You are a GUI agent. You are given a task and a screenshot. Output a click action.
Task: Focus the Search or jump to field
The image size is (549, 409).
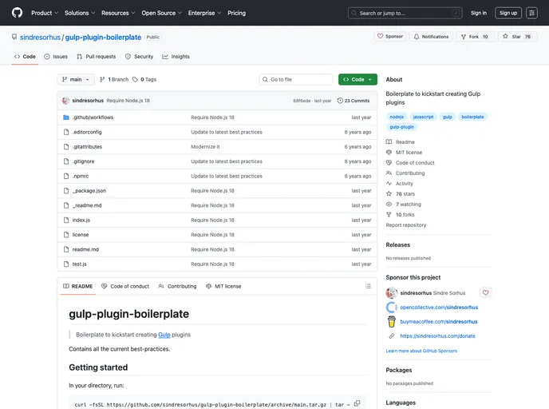point(405,13)
